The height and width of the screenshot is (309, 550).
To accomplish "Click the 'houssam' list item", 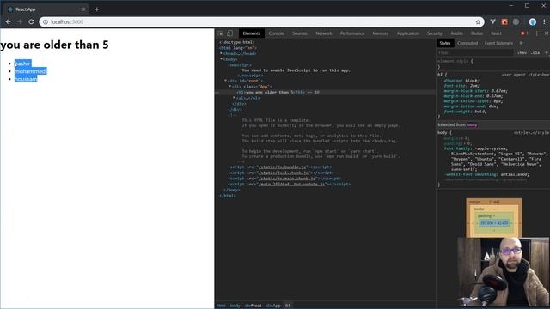I will [x=26, y=79].
